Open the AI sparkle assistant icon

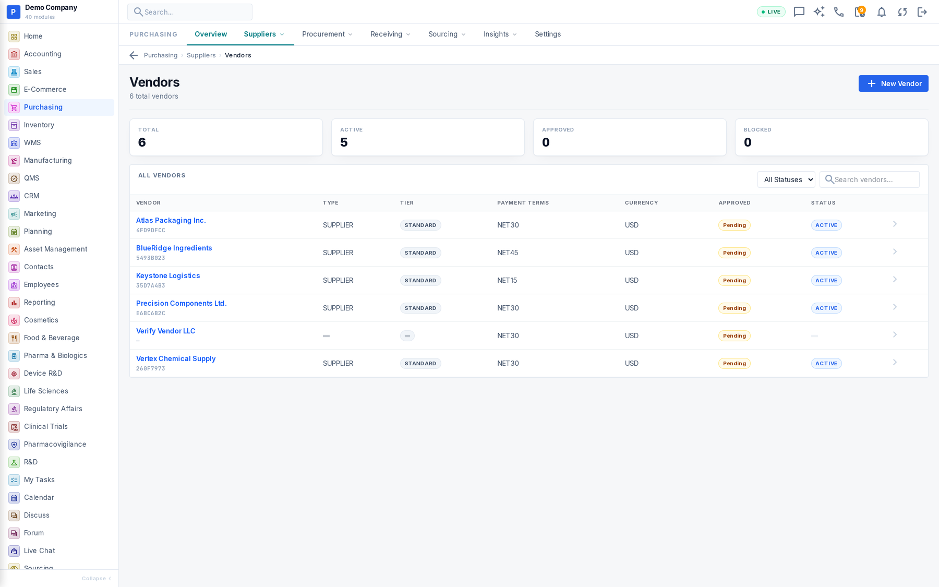coord(819,12)
